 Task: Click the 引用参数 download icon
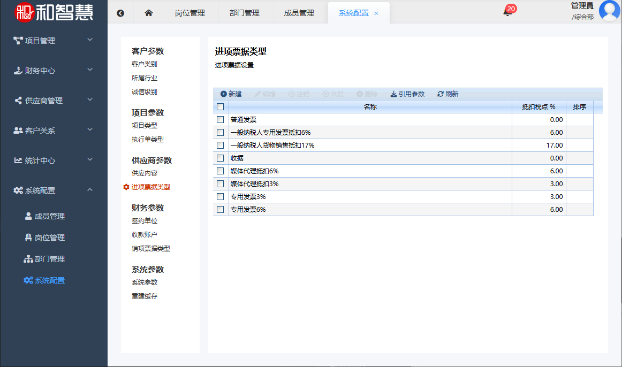click(x=393, y=94)
